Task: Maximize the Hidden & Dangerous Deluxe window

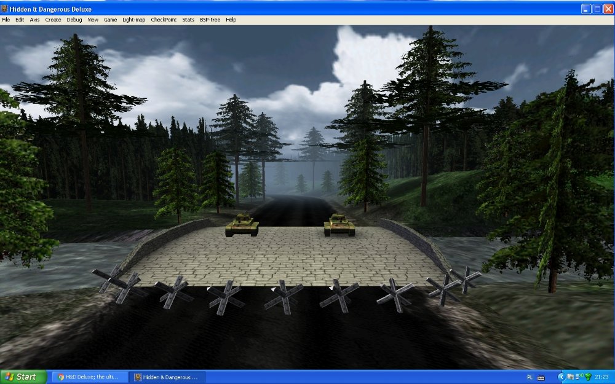Action: [597, 9]
